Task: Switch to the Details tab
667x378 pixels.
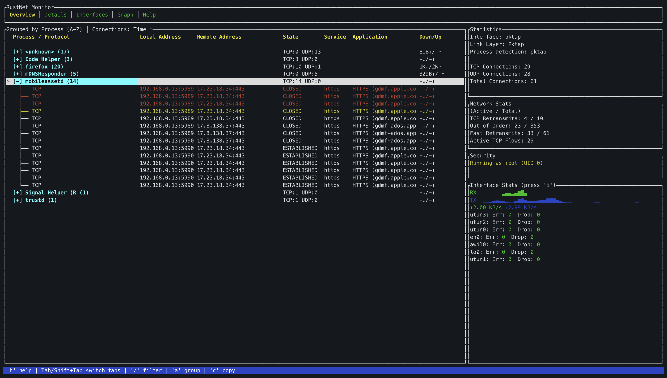Action: coord(55,15)
